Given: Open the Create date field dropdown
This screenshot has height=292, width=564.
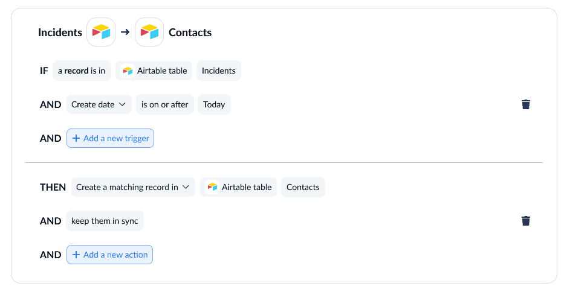Looking at the screenshot, I should (99, 104).
